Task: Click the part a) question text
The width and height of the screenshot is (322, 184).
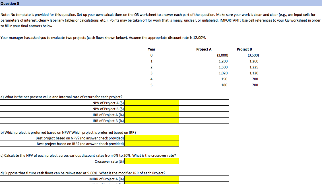Action: 61,97
